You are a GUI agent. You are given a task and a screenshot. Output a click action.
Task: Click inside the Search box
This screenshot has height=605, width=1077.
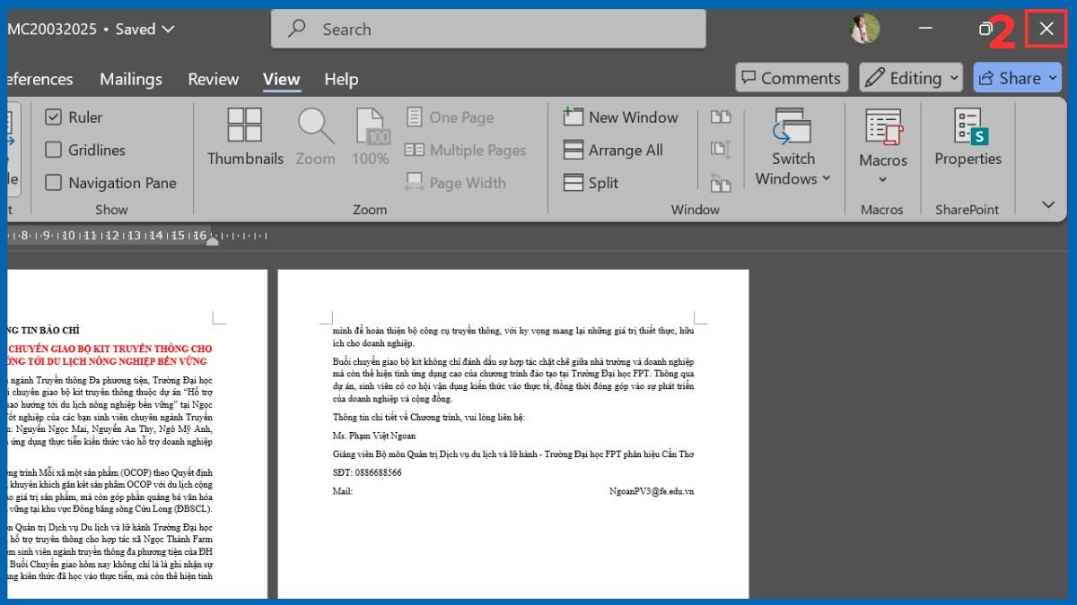tap(489, 28)
